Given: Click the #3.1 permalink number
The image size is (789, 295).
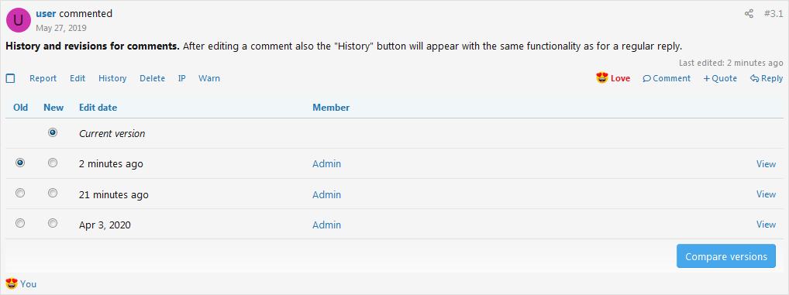Looking at the screenshot, I should [x=773, y=14].
